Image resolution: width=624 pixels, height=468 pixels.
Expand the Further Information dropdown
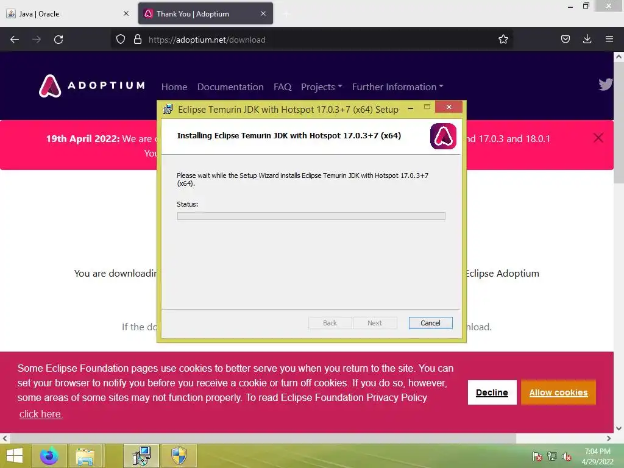tap(397, 87)
